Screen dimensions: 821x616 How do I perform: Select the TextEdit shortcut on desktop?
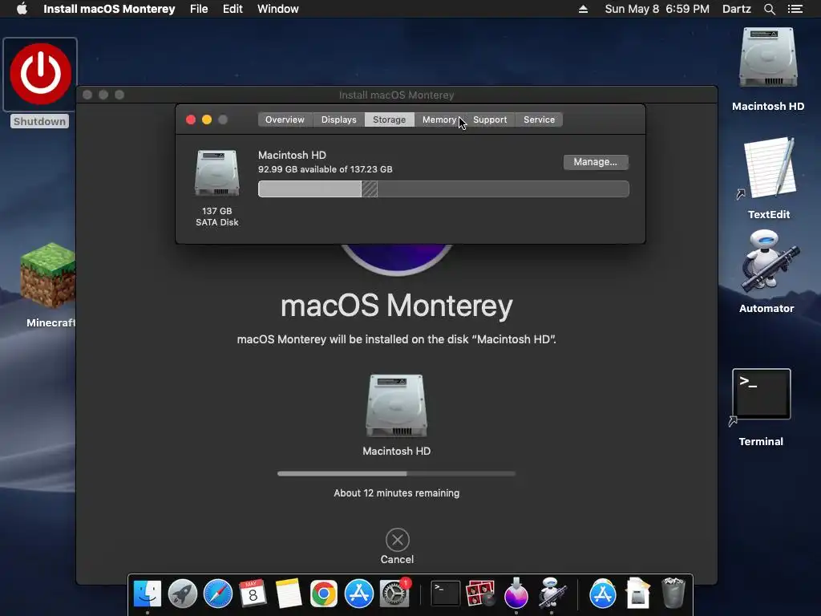[768, 168]
